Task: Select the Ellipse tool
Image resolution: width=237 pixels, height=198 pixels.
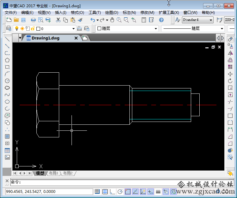Action: 7,102
